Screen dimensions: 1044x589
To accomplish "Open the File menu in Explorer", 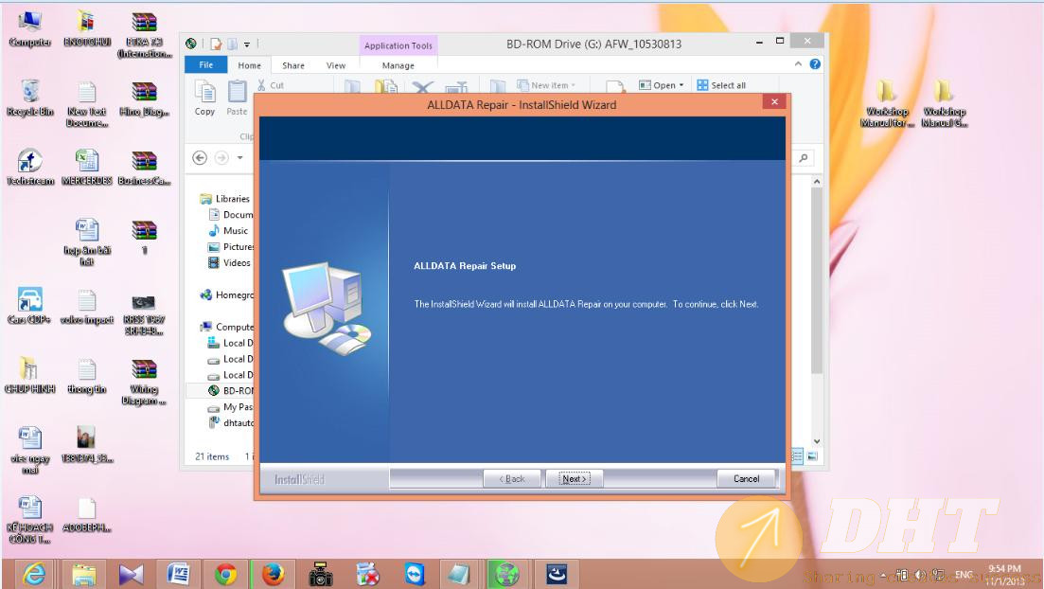I will (x=206, y=65).
